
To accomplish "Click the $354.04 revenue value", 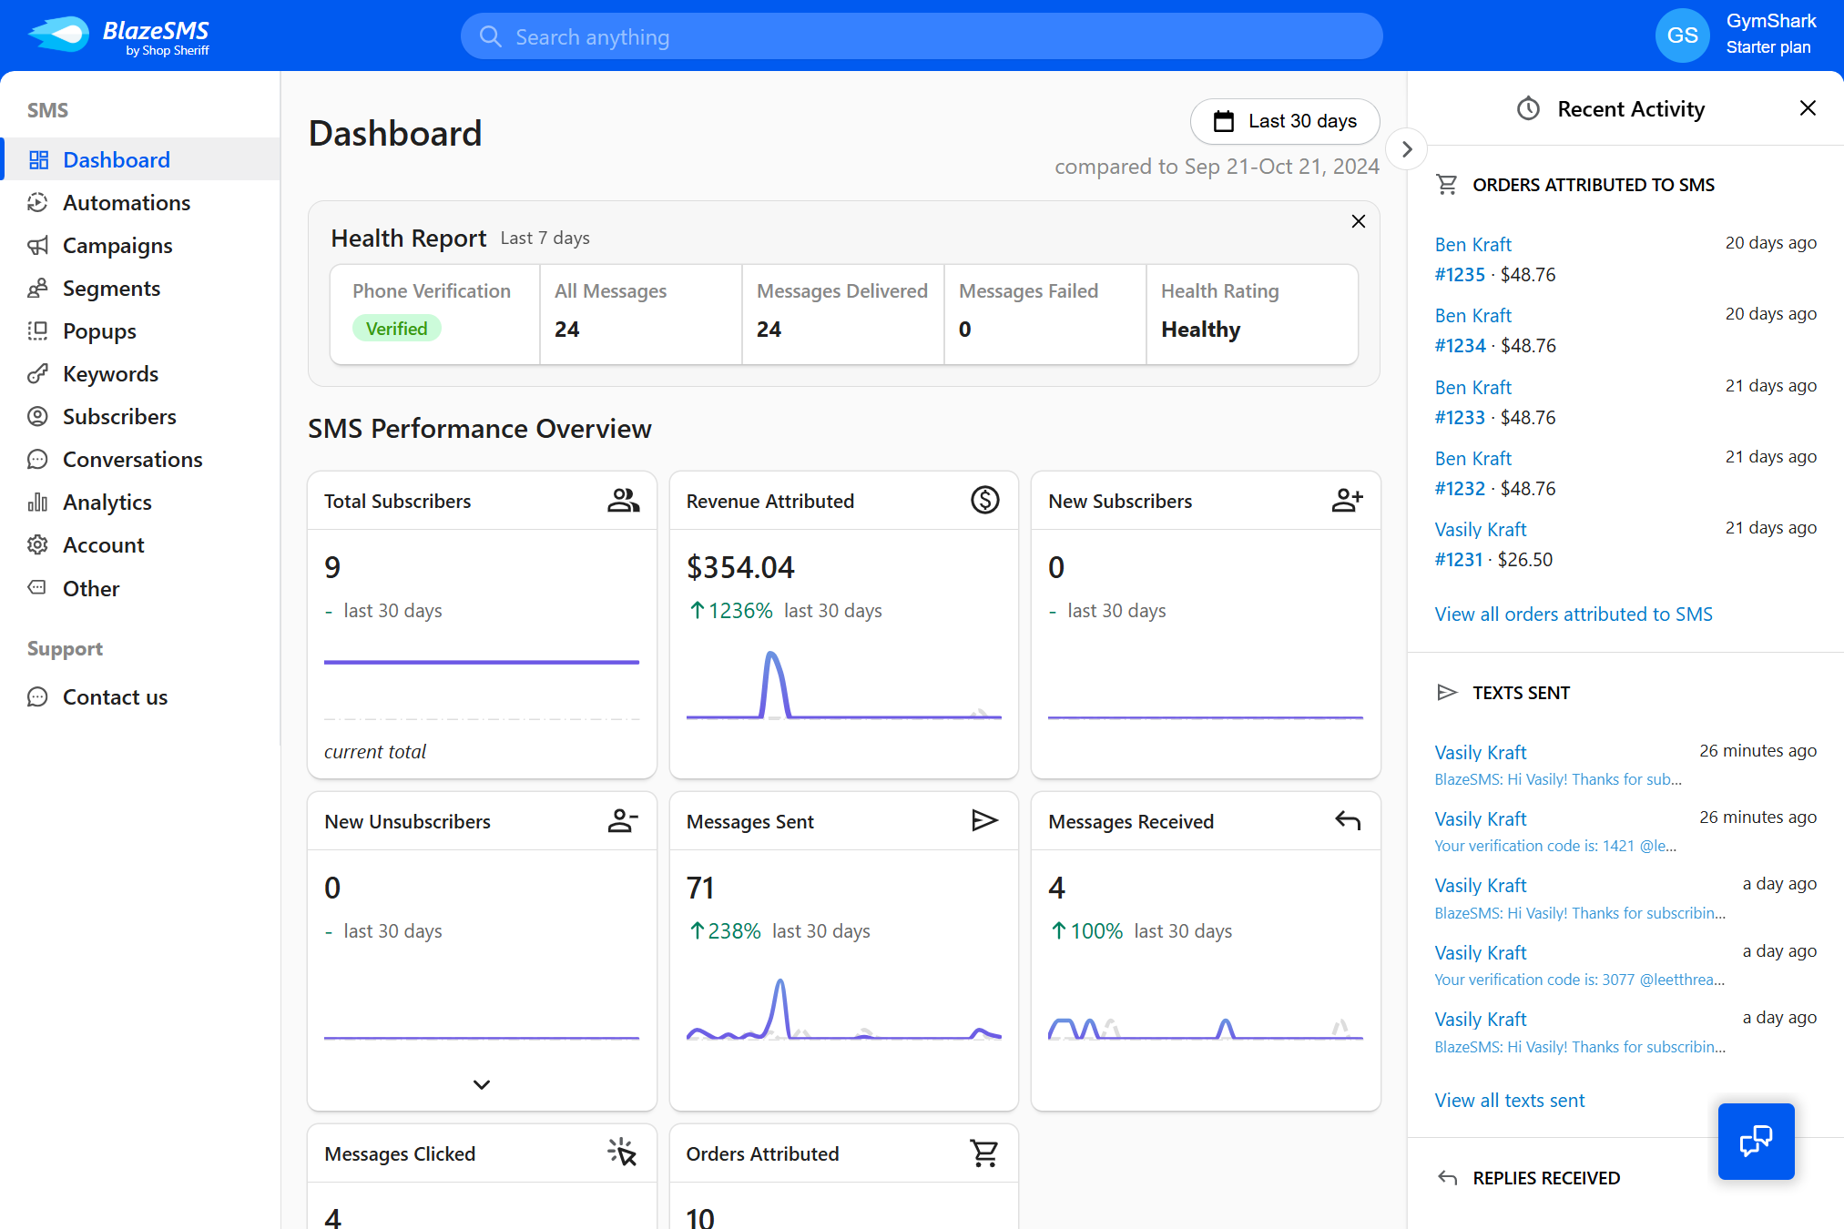I will tap(740, 567).
